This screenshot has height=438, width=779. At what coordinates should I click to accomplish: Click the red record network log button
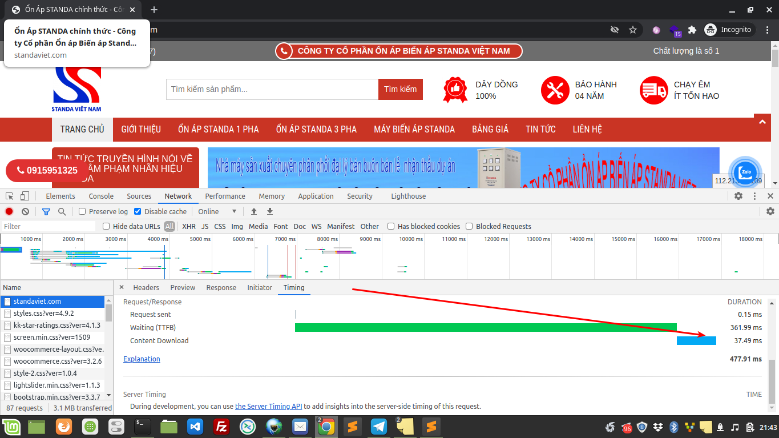(9, 211)
